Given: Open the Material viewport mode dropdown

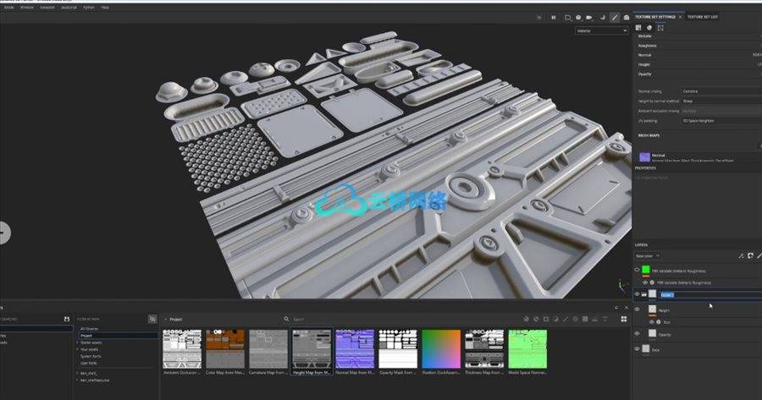Looking at the screenshot, I should point(601,30).
